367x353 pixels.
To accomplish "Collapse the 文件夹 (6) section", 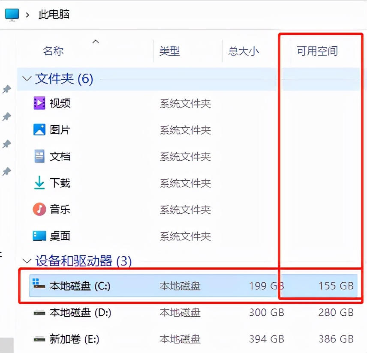I will pos(27,79).
